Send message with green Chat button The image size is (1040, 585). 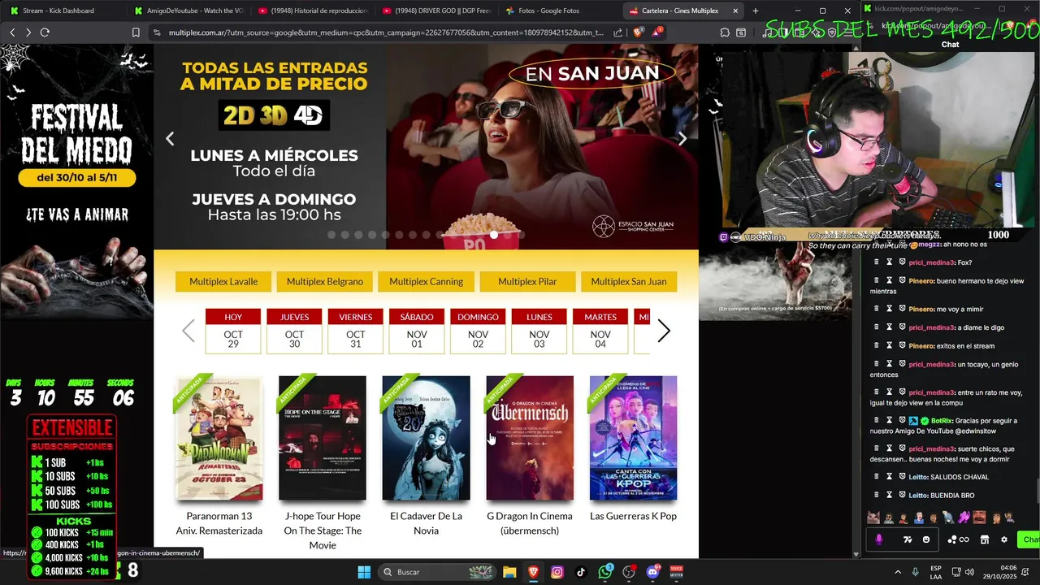point(1030,539)
